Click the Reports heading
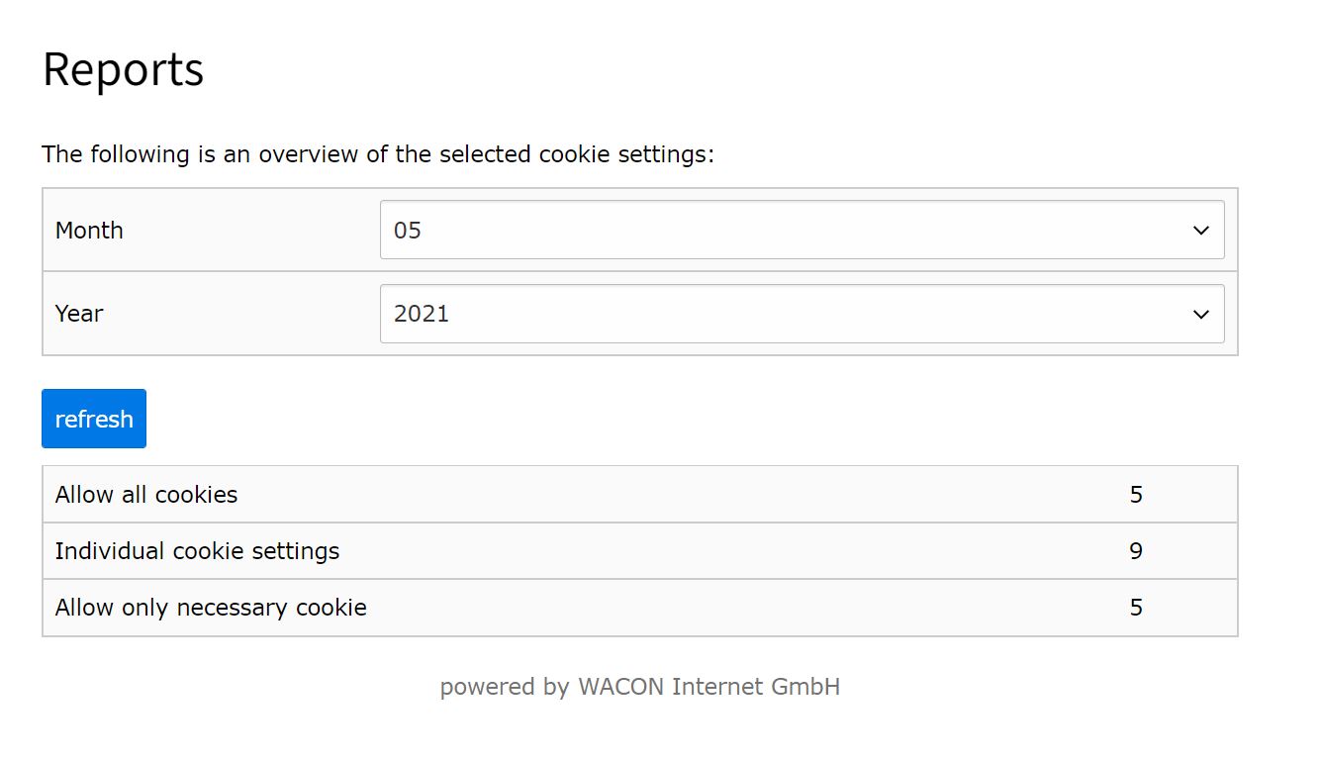This screenshot has height=762, width=1322. coord(123,70)
